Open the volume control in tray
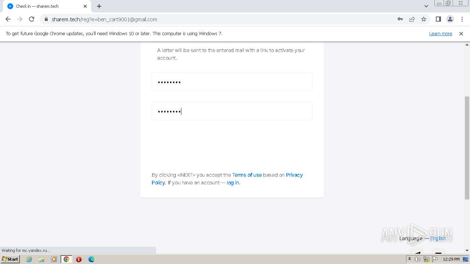Screen dimensions: 470x264 click(x=417, y=259)
